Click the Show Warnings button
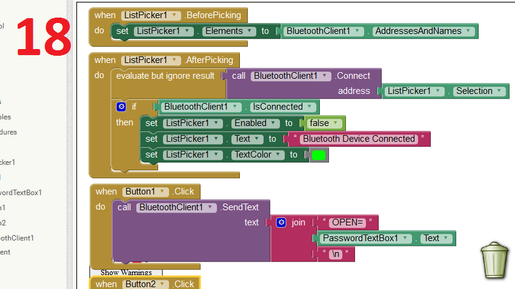515x289 pixels. point(126,273)
